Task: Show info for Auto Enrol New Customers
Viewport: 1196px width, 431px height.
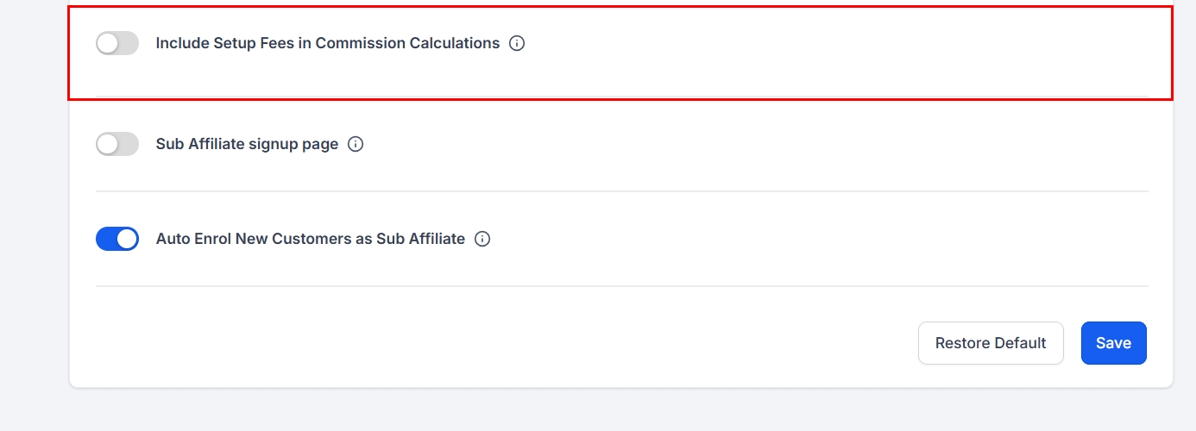Action: click(482, 239)
